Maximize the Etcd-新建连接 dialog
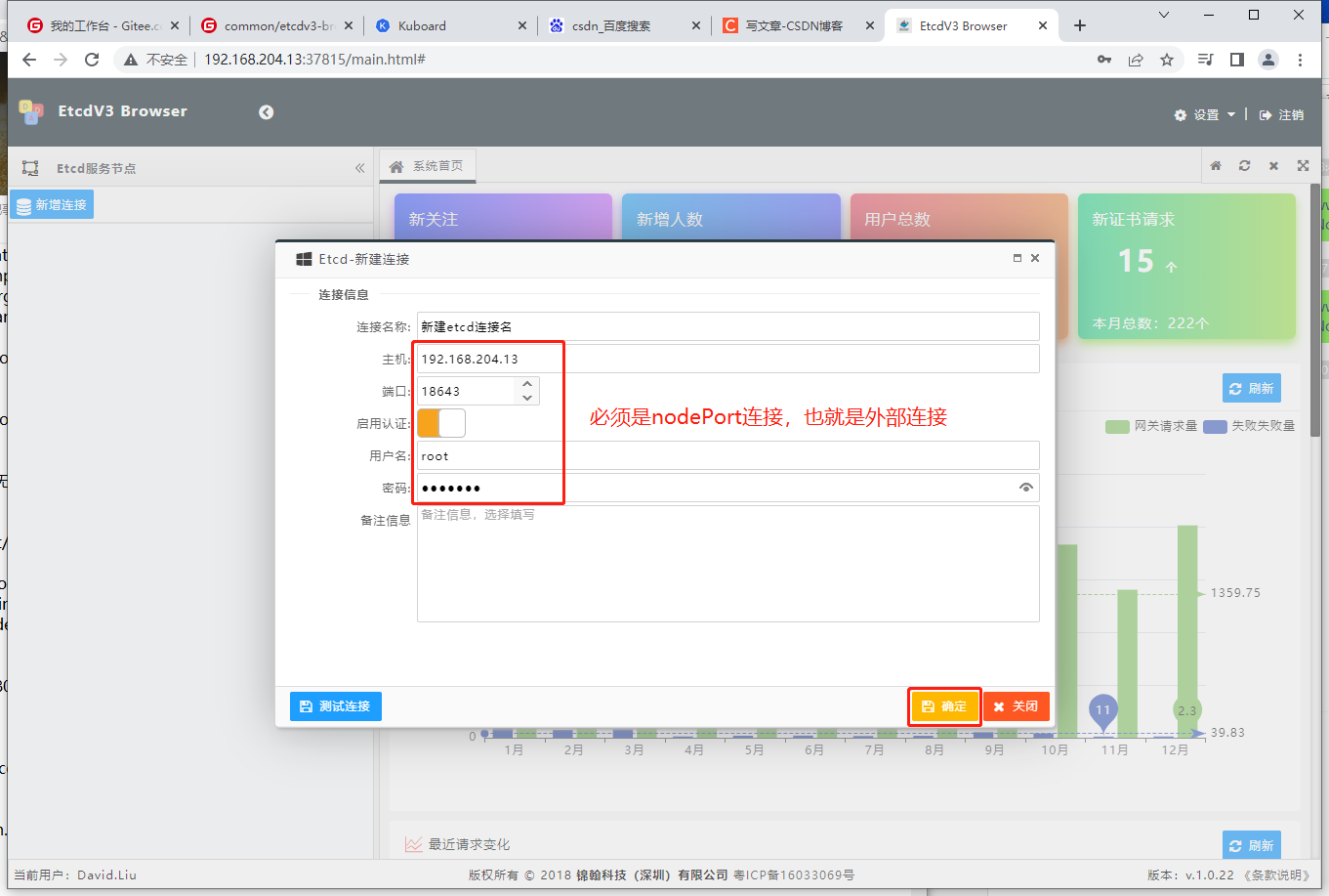 click(1017, 258)
